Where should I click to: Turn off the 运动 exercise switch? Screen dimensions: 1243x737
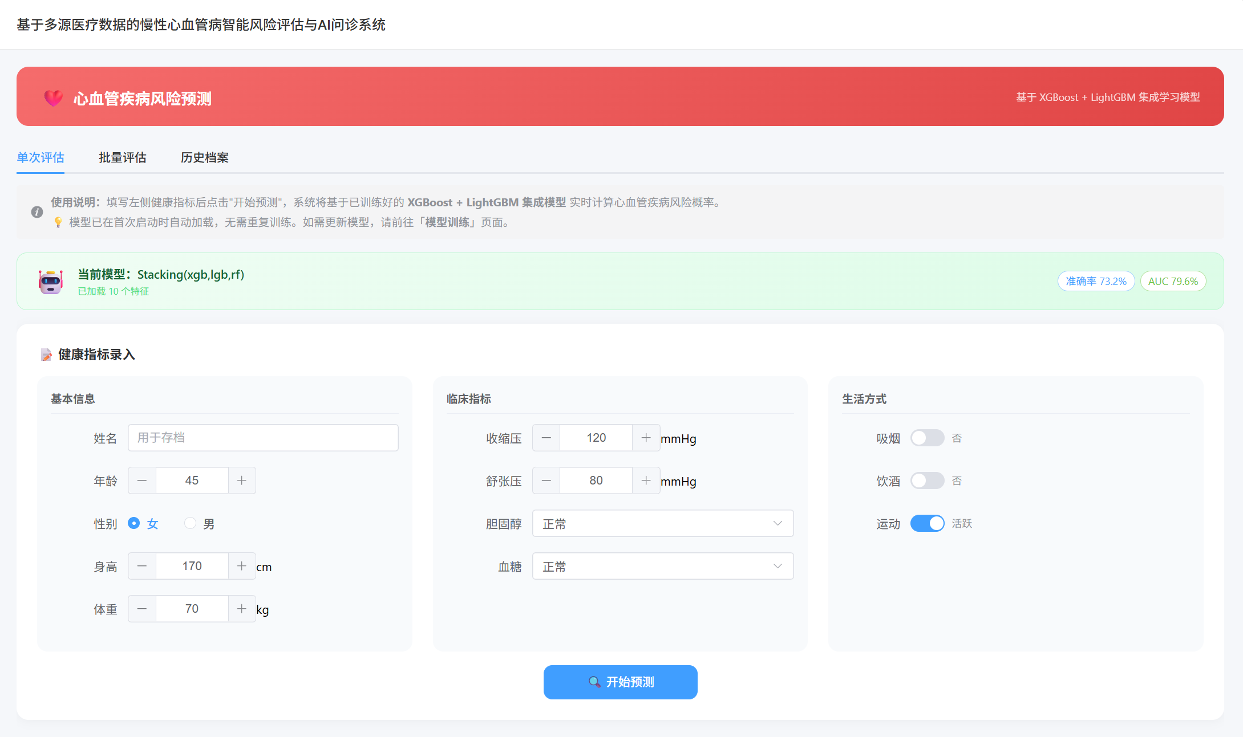pos(927,523)
